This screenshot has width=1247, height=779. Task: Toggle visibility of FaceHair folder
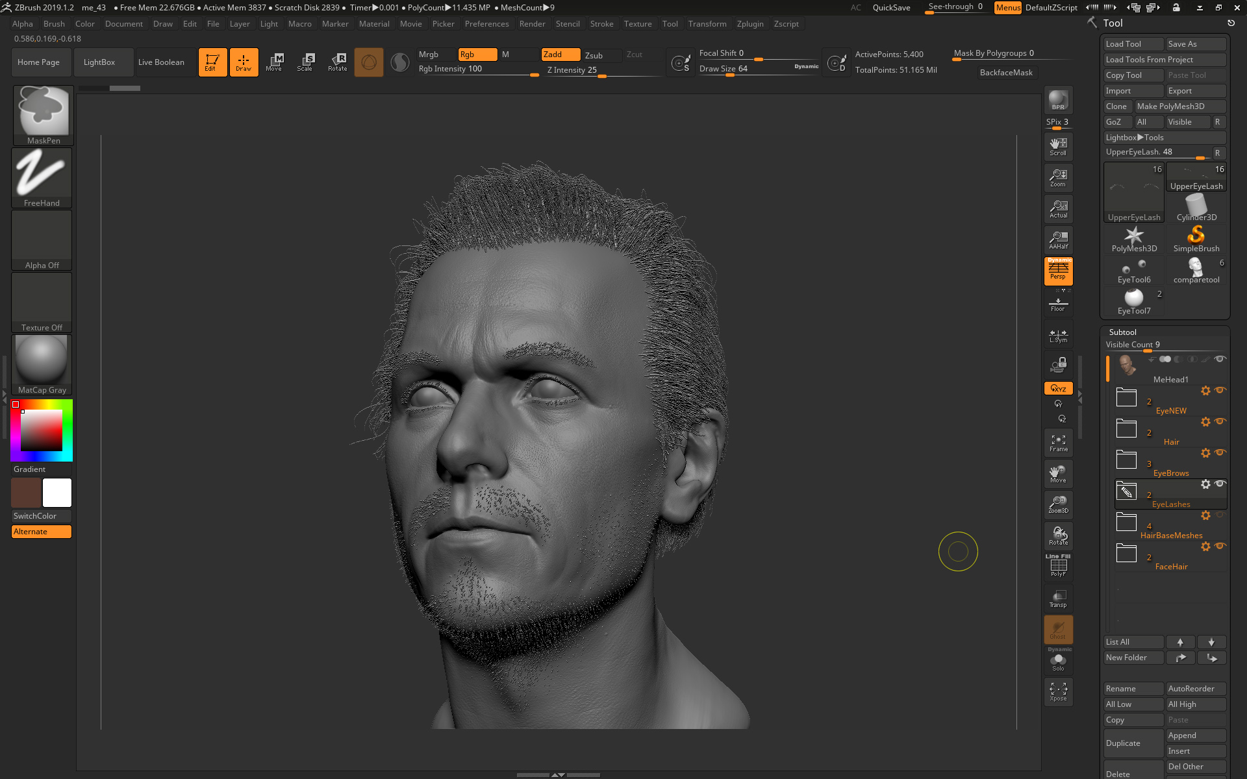coord(1220,546)
